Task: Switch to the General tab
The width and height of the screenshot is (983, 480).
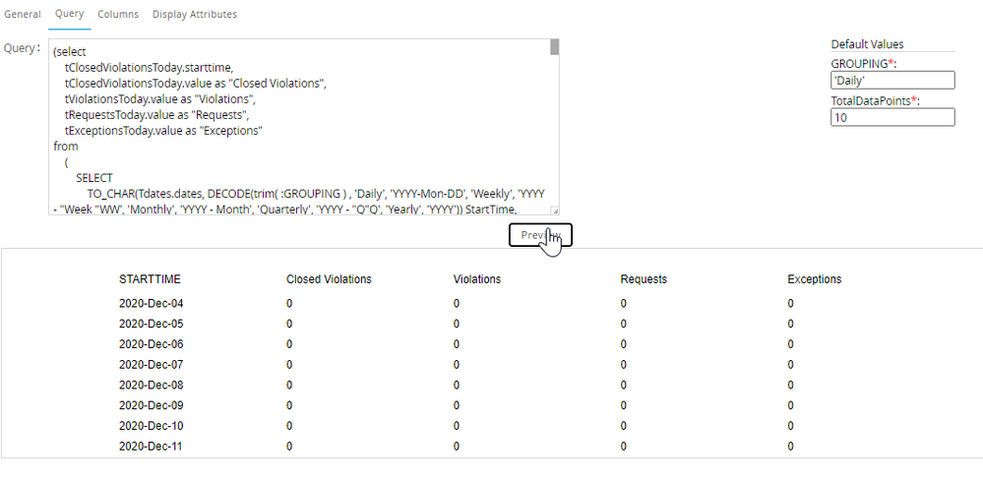Action: click(23, 15)
